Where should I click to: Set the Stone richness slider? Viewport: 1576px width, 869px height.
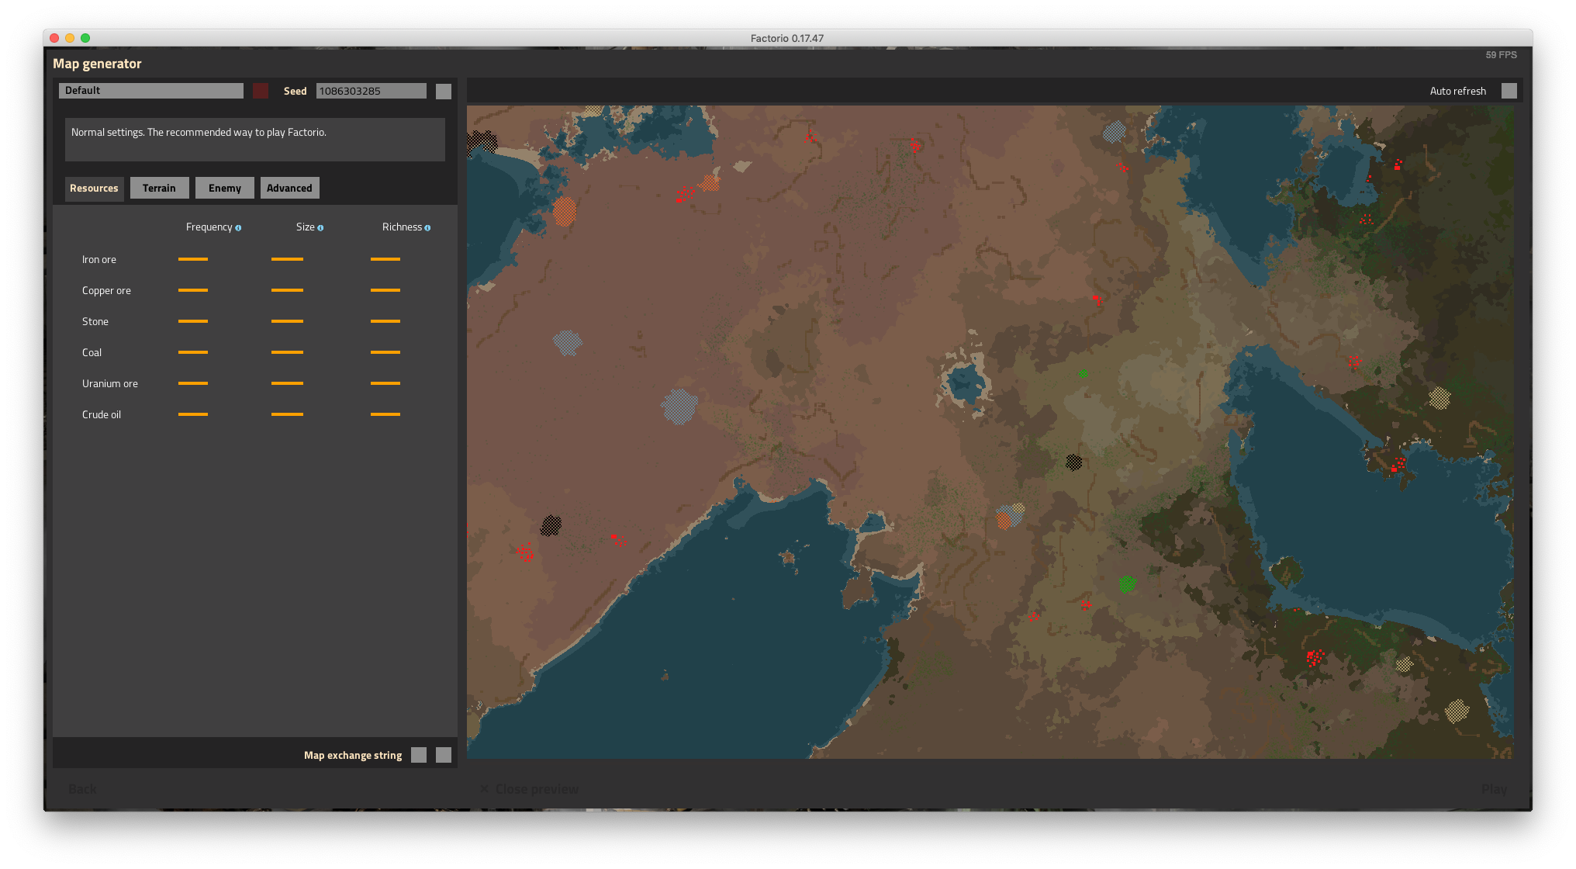385,321
